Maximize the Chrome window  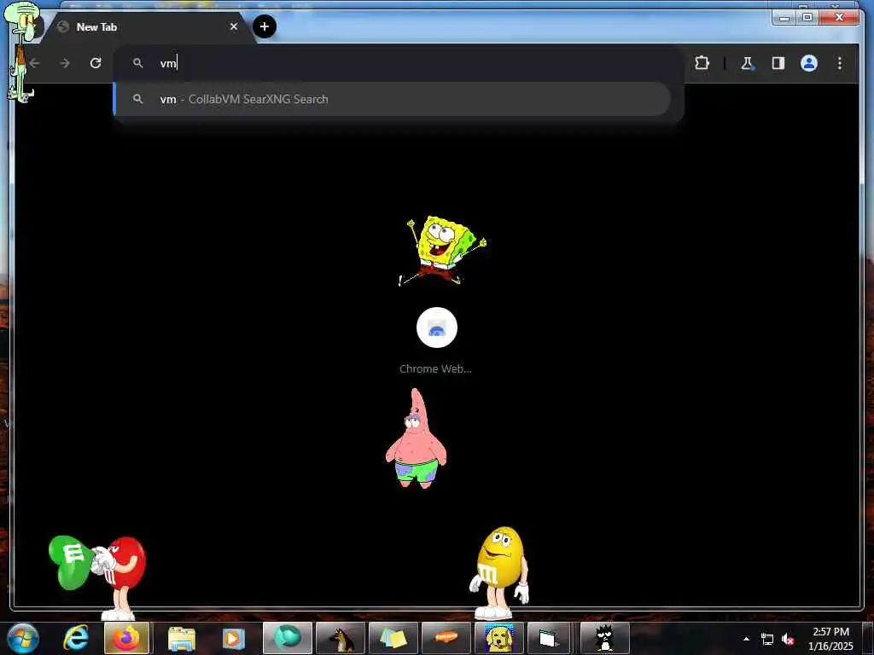tap(807, 17)
